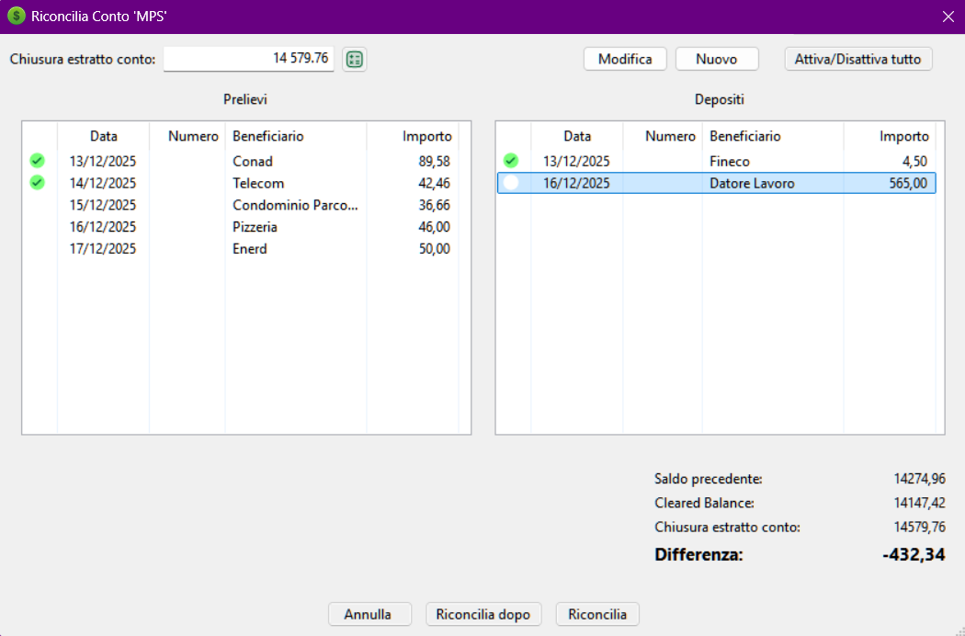This screenshot has height=636, width=965.
Task: Click Attiva/Disattiva tutto button
Action: 858,59
